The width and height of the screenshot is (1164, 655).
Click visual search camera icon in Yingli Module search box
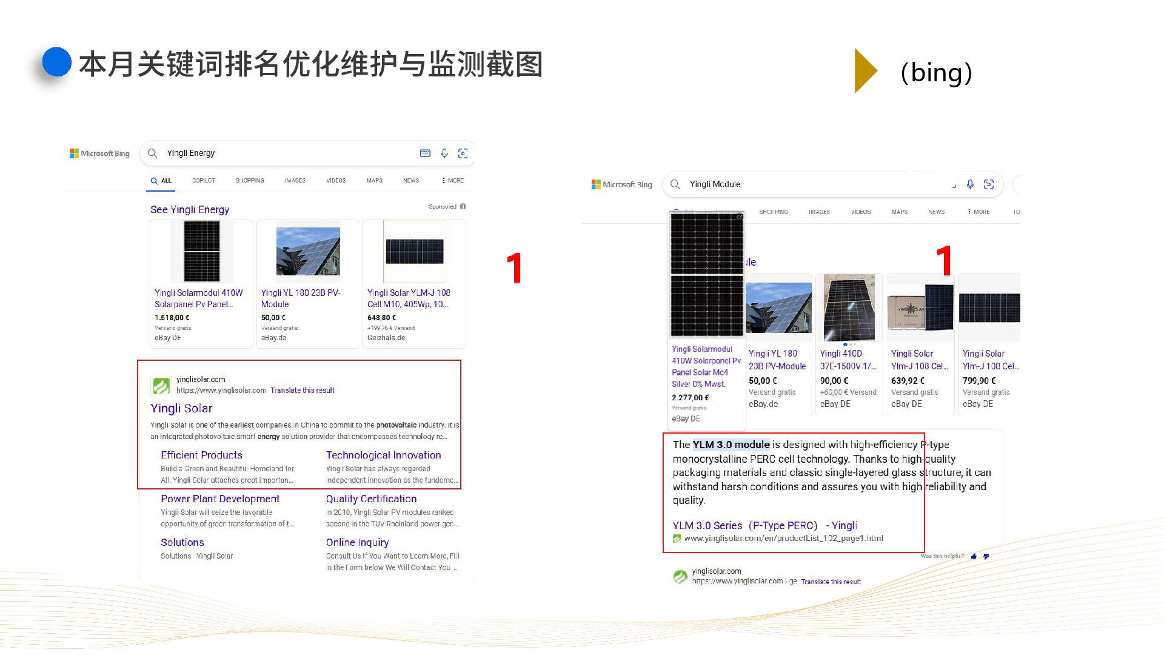coord(989,184)
